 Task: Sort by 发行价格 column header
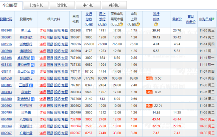[156, 17]
